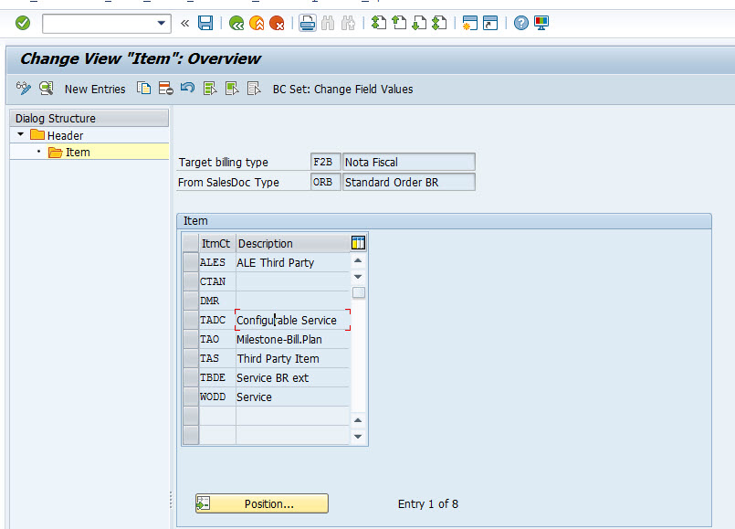735x529 pixels.
Task: Click the Create Shortcut icon
Action: pyautogui.click(x=490, y=23)
